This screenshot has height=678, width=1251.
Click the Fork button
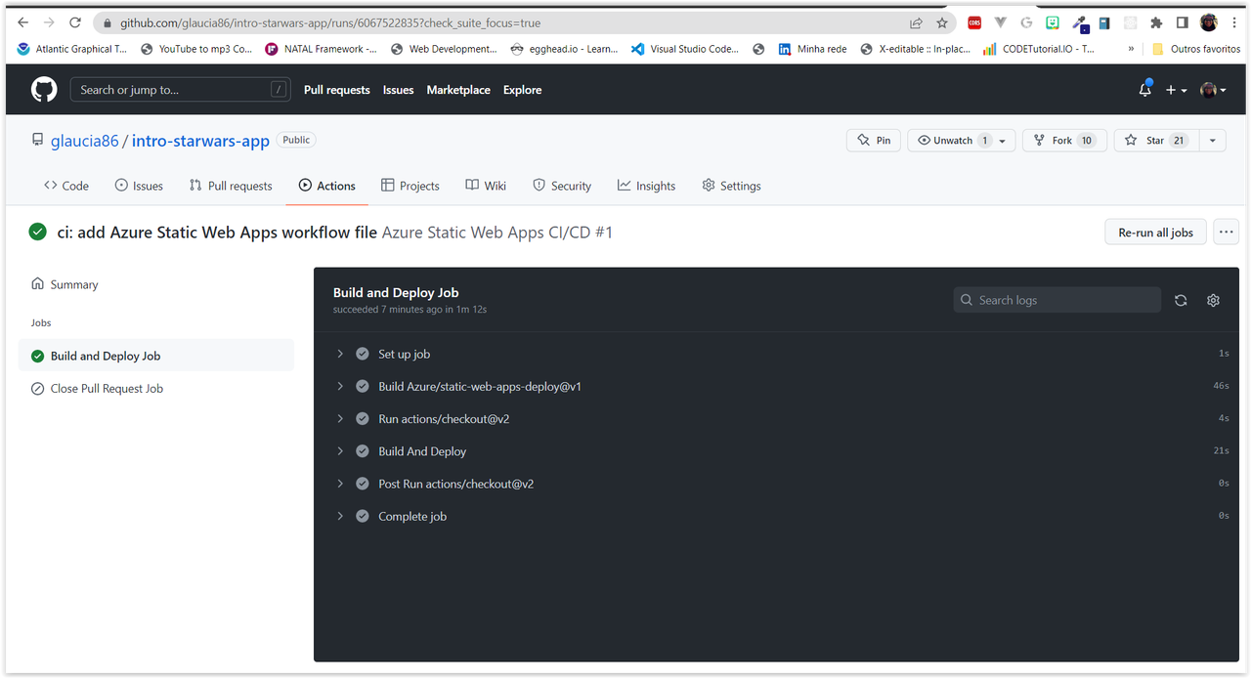pos(1064,141)
